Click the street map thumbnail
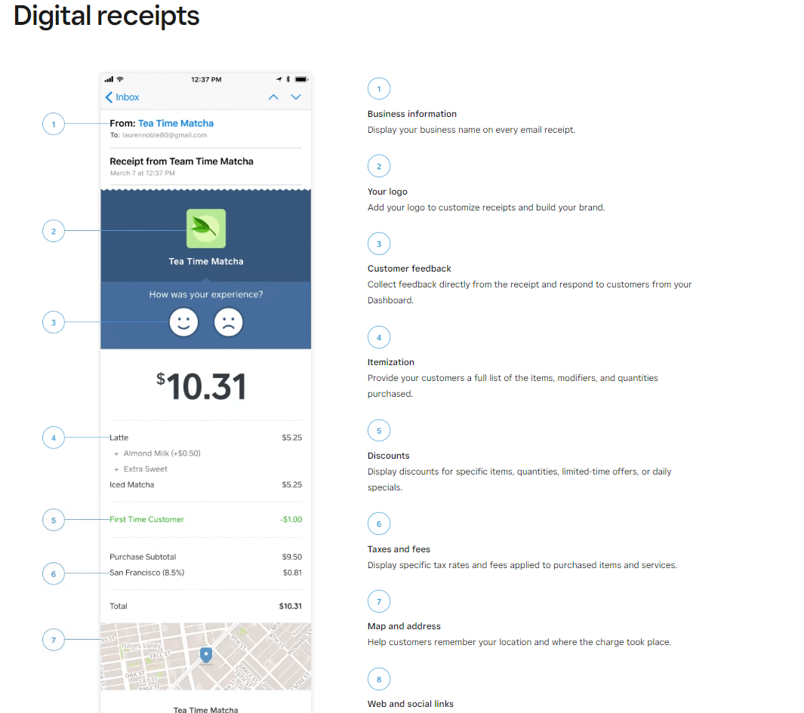The height and width of the screenshot is (713, 804). click(x=205, y=656)
